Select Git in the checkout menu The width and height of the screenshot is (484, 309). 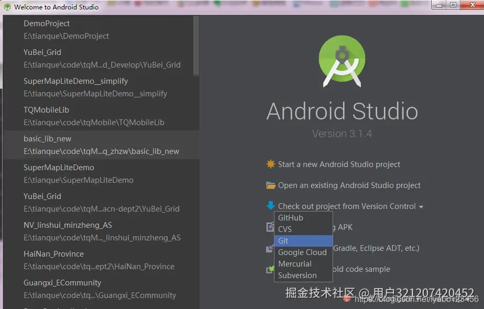[303, 241]
